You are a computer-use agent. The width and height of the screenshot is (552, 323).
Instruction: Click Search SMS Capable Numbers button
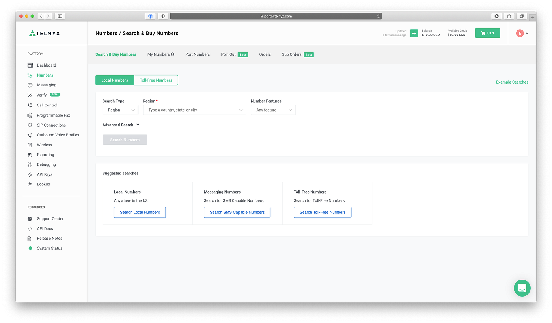[237, 212]
